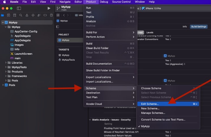Open the Issue navigator warning icon
This screenshot has height=137, width=211.
coord(27,15)
